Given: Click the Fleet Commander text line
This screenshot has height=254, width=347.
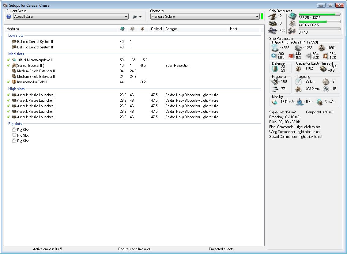Looking at the screenshot, I should (x=294, y=127).
